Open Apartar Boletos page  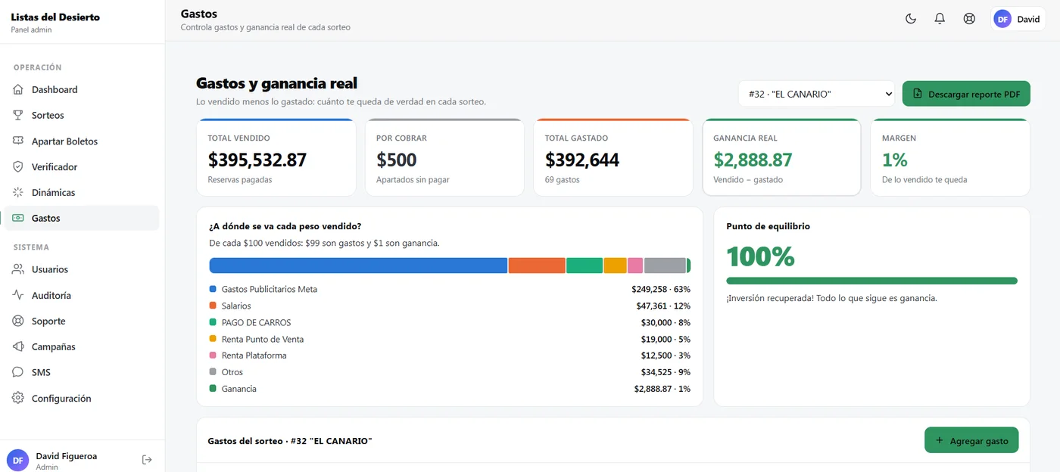pos(82,141)
